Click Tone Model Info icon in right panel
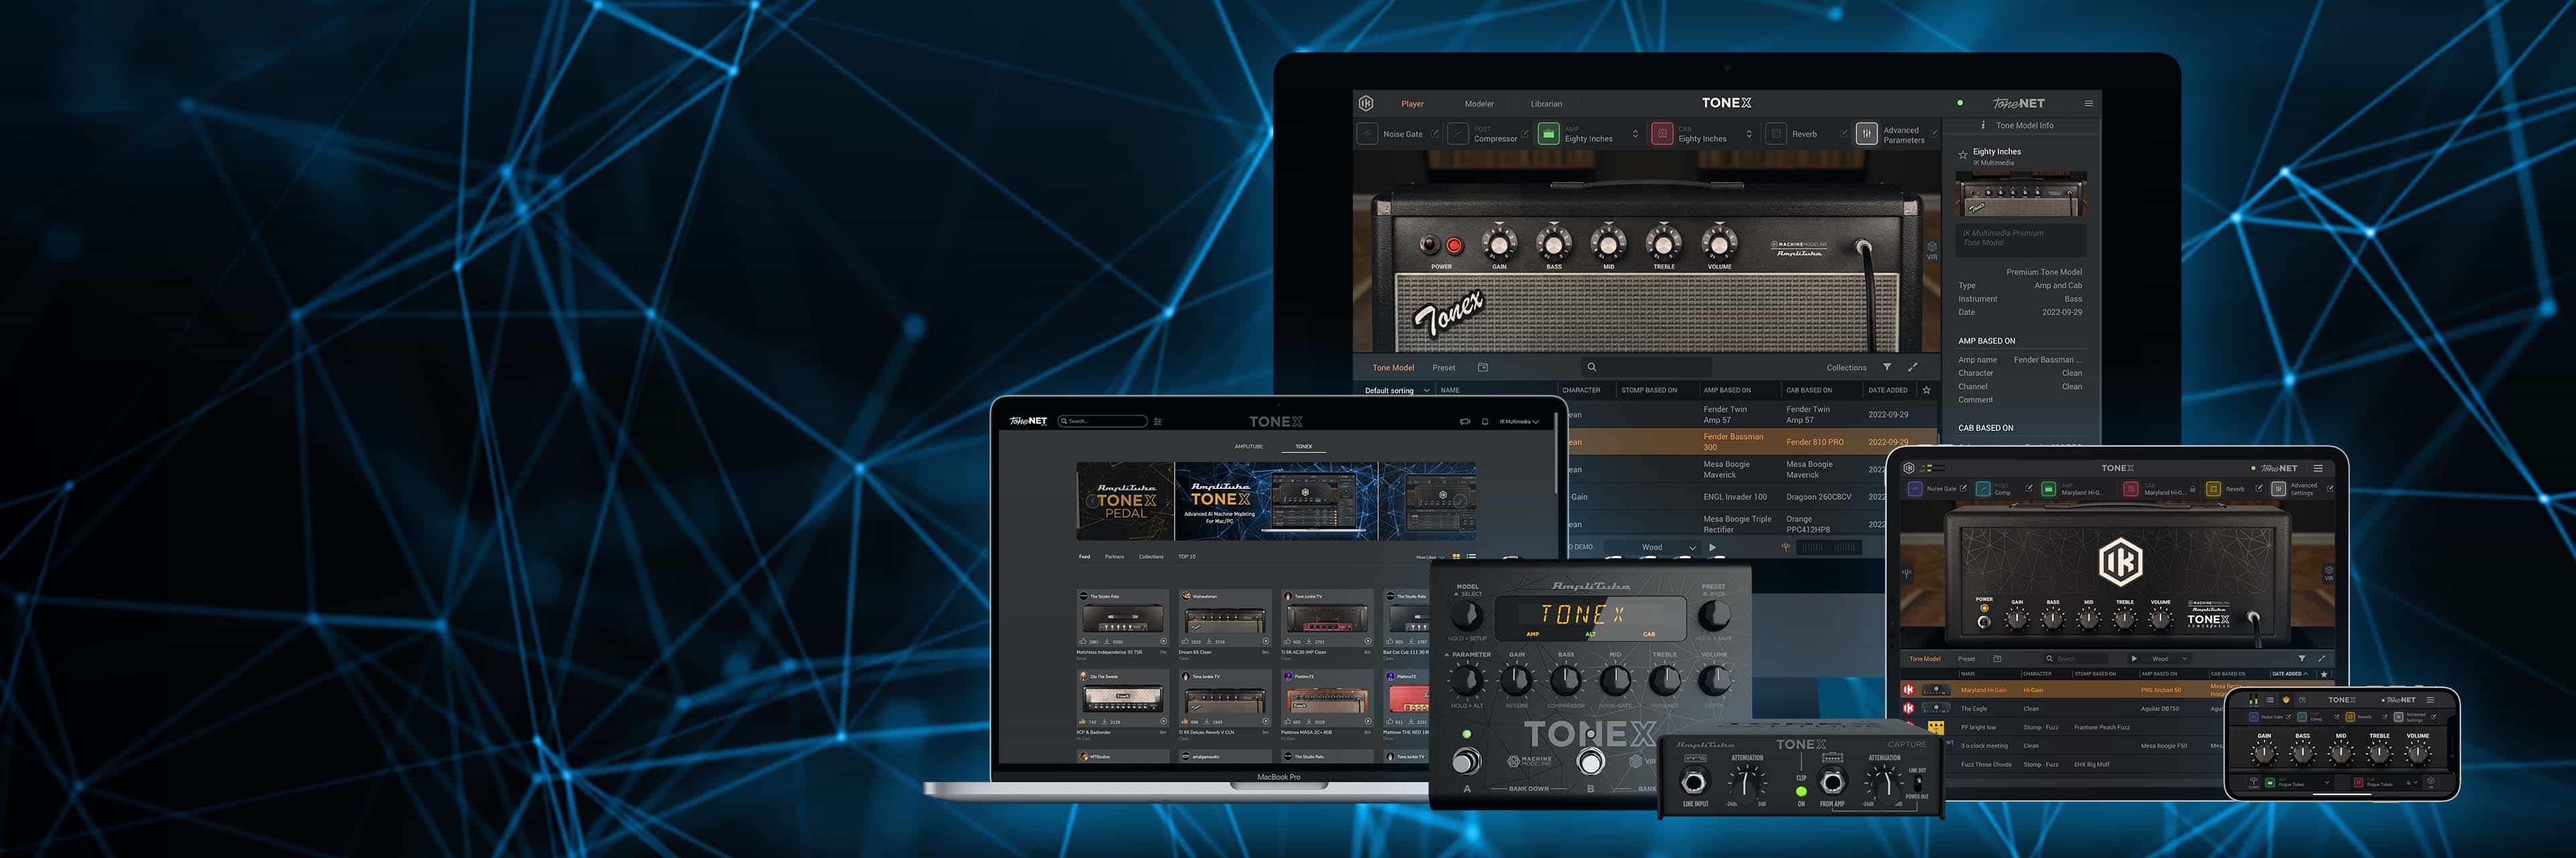The image size is (2576, 858). (1983, 125)
